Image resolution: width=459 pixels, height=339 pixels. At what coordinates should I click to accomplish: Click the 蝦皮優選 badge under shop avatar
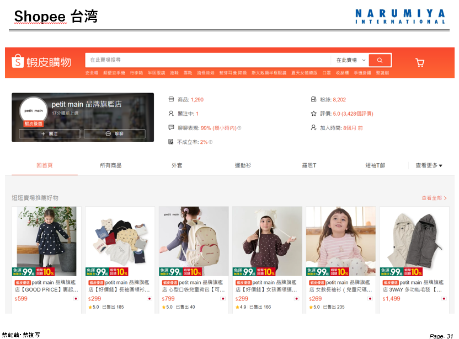click(33, 123)
